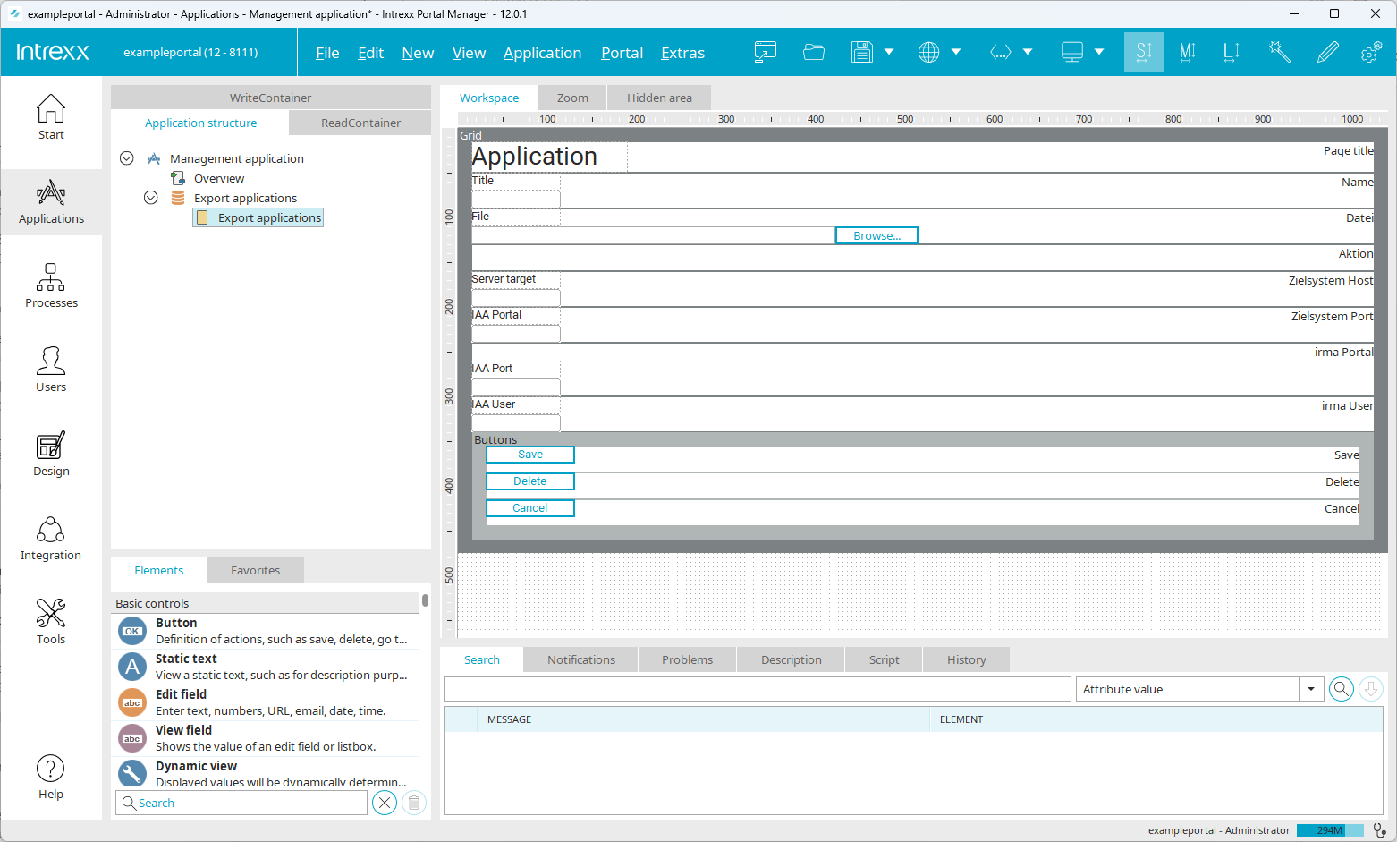Viewport: 1397px width, 842px height.
Task: Click the magnifier button next to Attribute value
Action: coord(1341,689)
